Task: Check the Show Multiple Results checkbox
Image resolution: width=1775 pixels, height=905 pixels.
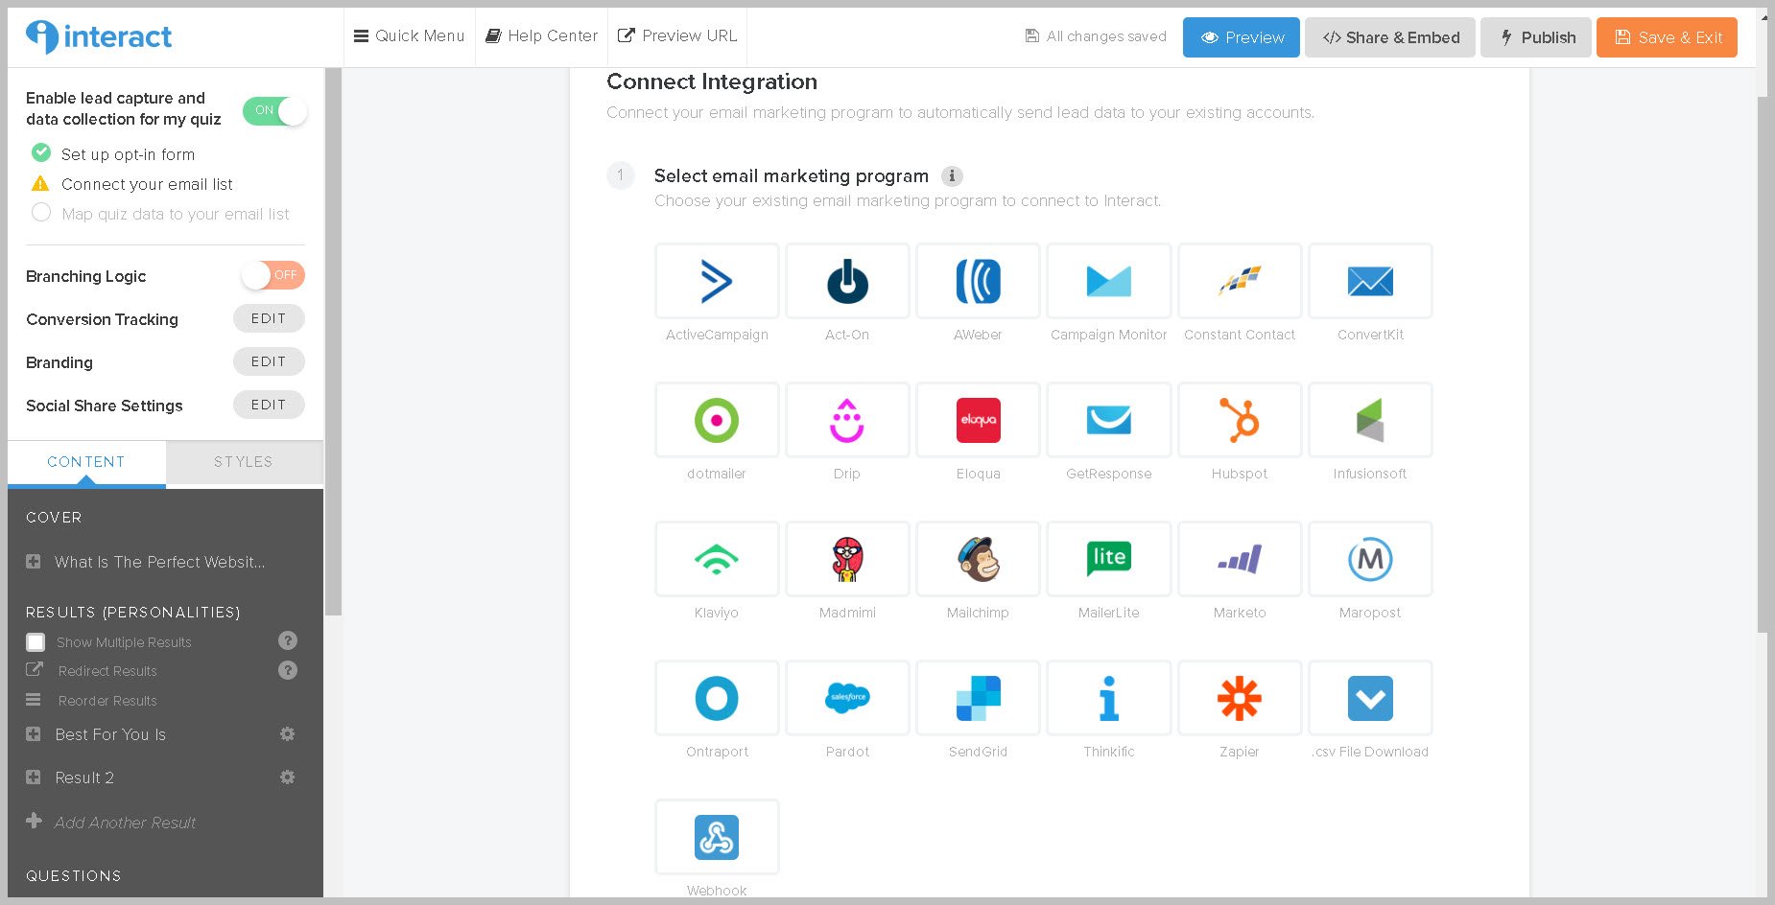Action: click(35, 642)
